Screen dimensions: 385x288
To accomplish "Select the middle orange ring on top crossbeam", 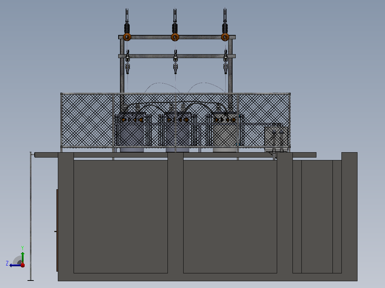I will (x=175, y=37).
